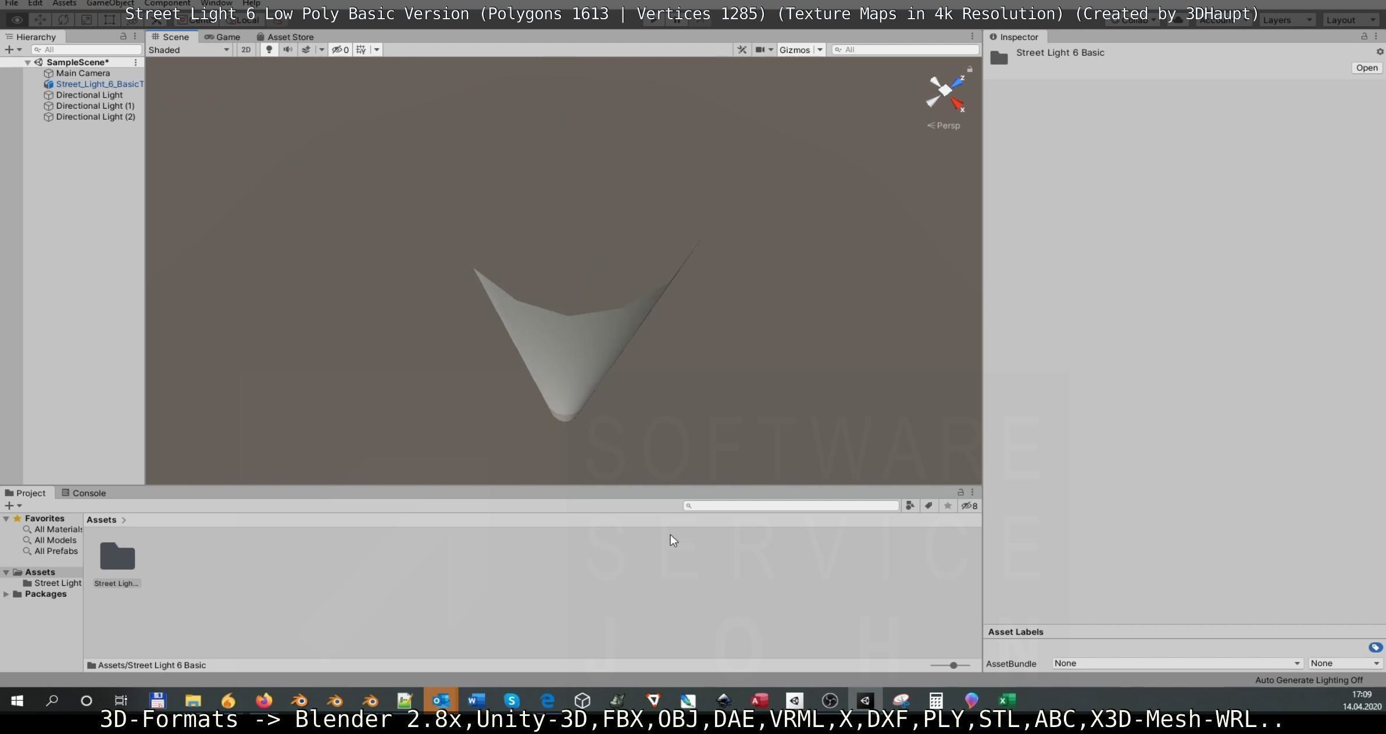Image resolution: width=1386 pixels, height=734 pixels.
Task: Switch to the Game tab
Action: tap(223, 37)
